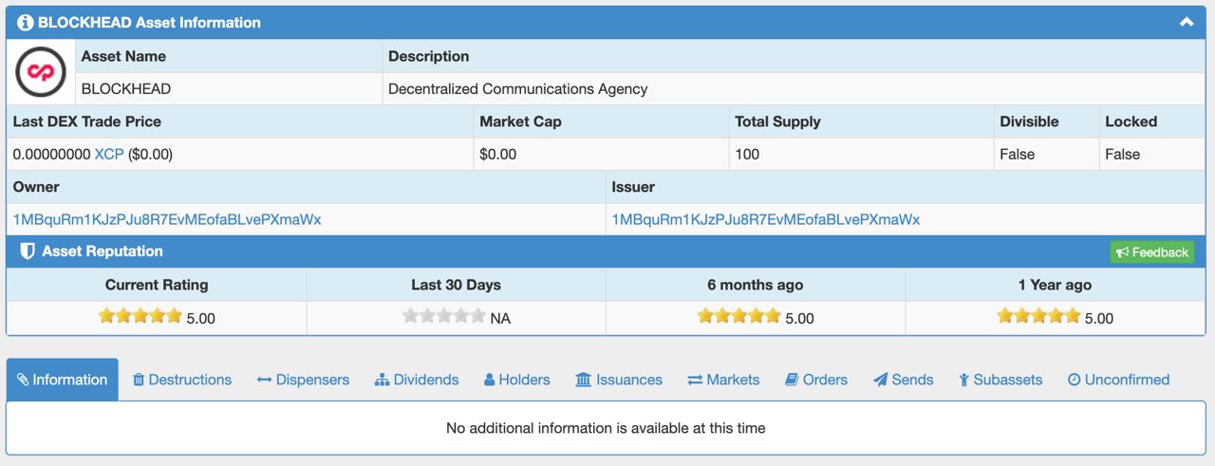View the Holders tab
The image size is (1215, 466).
pyautogui.click(x=517, y=380)
